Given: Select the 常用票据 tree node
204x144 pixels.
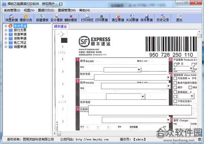Looking at the screenshot, I should coord(20,26).
